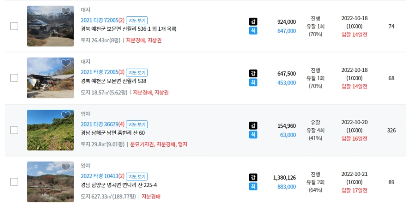
Task: Click the blue 최 badge beside 883,000
Action: 253,186
